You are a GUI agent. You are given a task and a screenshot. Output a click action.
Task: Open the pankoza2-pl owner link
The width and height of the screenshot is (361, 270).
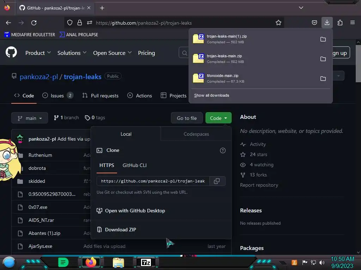coord(39,77)
